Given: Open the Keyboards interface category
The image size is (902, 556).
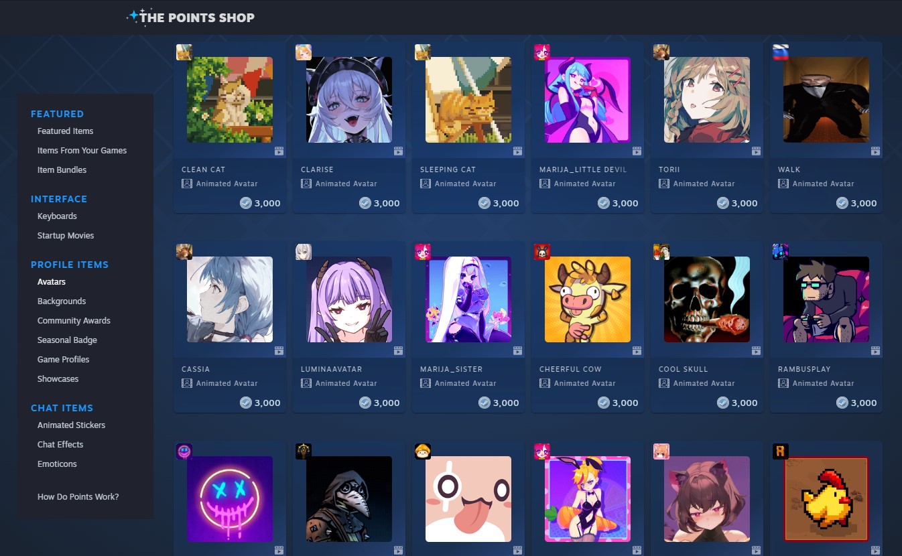Looking at the screenshot, I should point(57,216).
